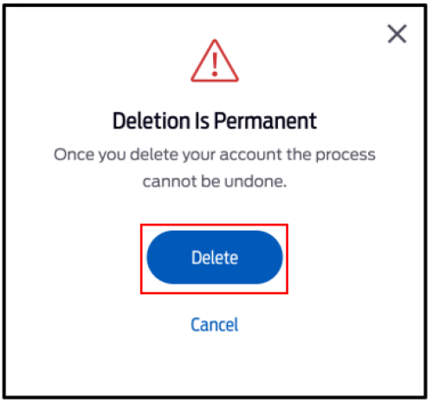This screenshot has width=433, height=405.
Task: Click the gray X in the dialog corner
Action: pos(397,34)
